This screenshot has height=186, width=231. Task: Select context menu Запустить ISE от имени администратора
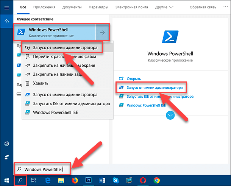[x=68, y=104]
